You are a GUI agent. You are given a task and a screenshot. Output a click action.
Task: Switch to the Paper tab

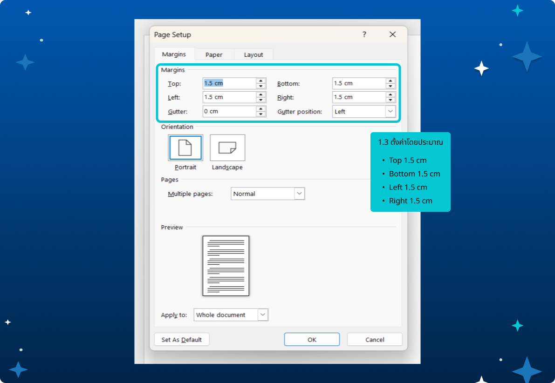click(214, 54)
